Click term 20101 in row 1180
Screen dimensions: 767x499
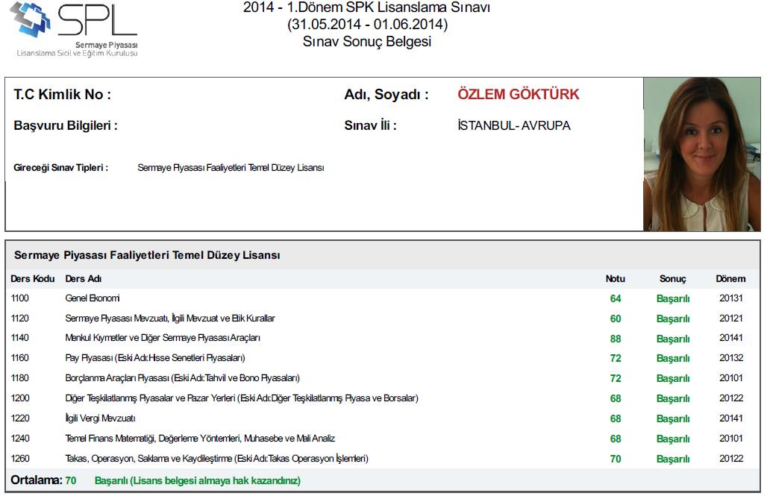730,378
